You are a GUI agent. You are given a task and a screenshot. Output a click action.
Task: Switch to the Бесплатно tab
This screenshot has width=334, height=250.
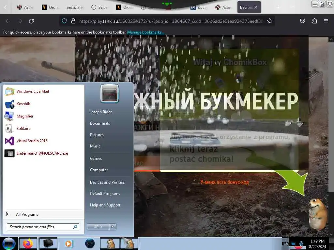coord(75,7)
